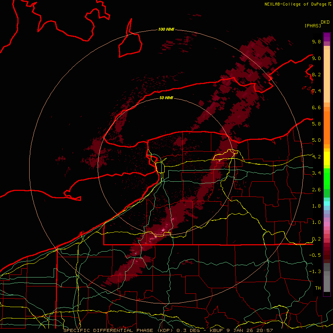
Task: Click the 8.2 scale value
Action: (x=316, y=74)
